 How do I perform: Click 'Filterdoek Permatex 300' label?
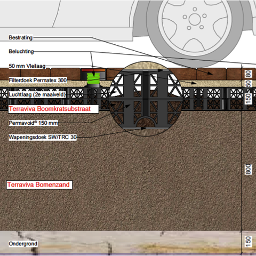tap(38, 80)
